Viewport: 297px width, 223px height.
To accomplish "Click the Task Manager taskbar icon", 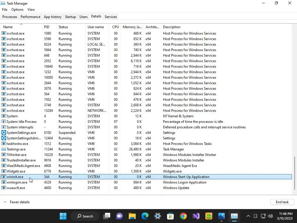I will pyautogui.click(x=234, y=216).
